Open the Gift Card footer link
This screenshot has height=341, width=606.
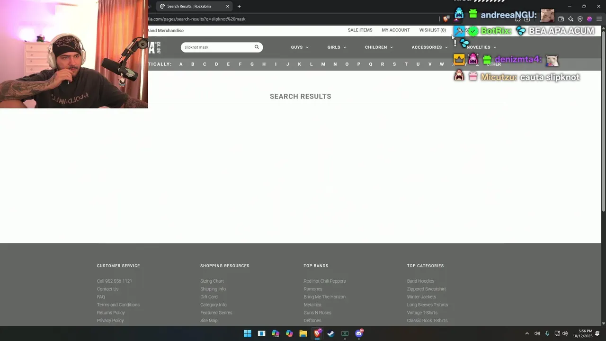[x=209, y=297]
